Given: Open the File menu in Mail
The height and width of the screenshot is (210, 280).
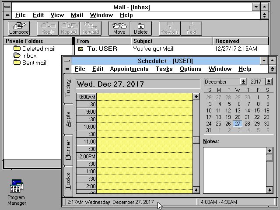Looking at the screenshot, I should [21, 15].
